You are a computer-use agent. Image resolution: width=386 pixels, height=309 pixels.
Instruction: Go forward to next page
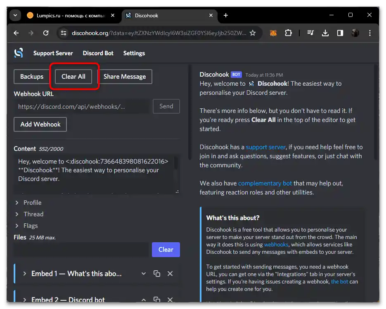[31, 33]
